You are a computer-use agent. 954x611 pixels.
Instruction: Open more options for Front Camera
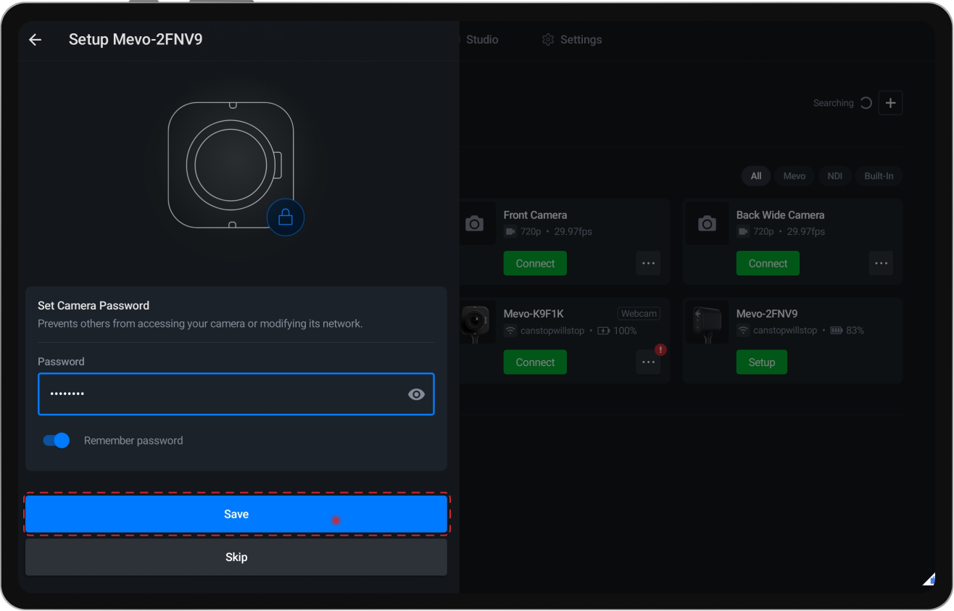(648, 264)
